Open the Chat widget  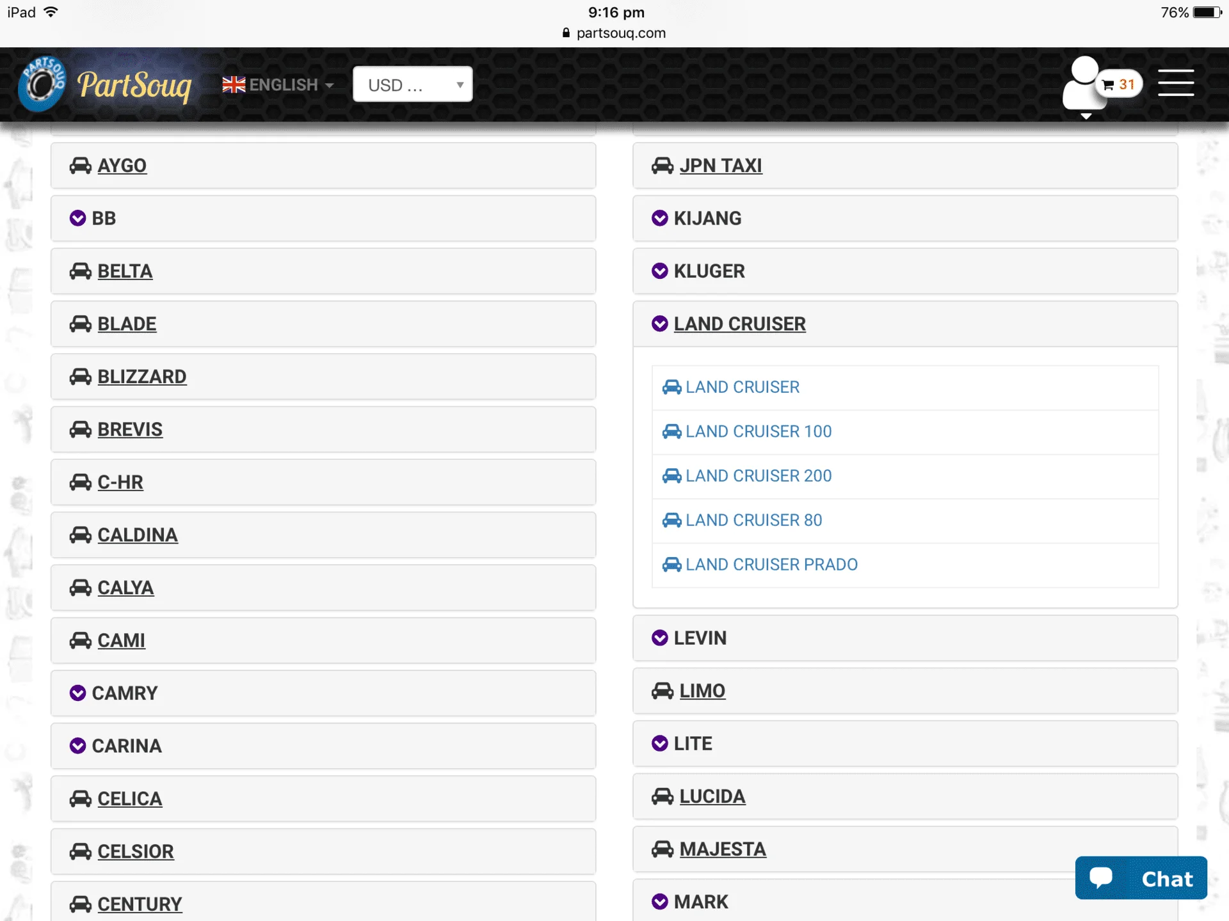[x=1141, y=878]
